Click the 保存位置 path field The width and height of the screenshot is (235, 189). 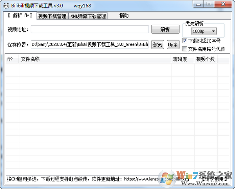(x=90, y=45)
